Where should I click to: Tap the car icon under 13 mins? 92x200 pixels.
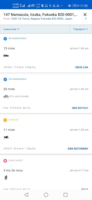(6, 55)
